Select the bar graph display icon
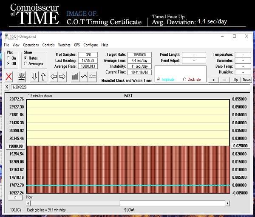The height and width of the screenshot is (217, 255). click(x=75, y=77)
